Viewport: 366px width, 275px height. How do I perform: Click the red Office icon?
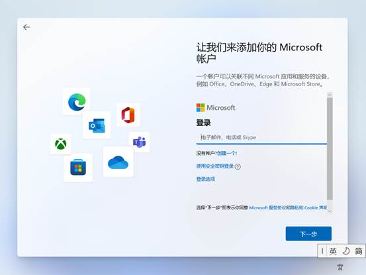pyautogui.click(x=128, y=115)
